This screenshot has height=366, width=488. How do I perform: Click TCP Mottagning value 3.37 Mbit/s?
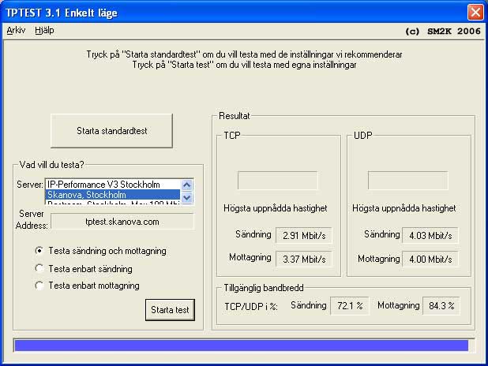pos(304,259)
